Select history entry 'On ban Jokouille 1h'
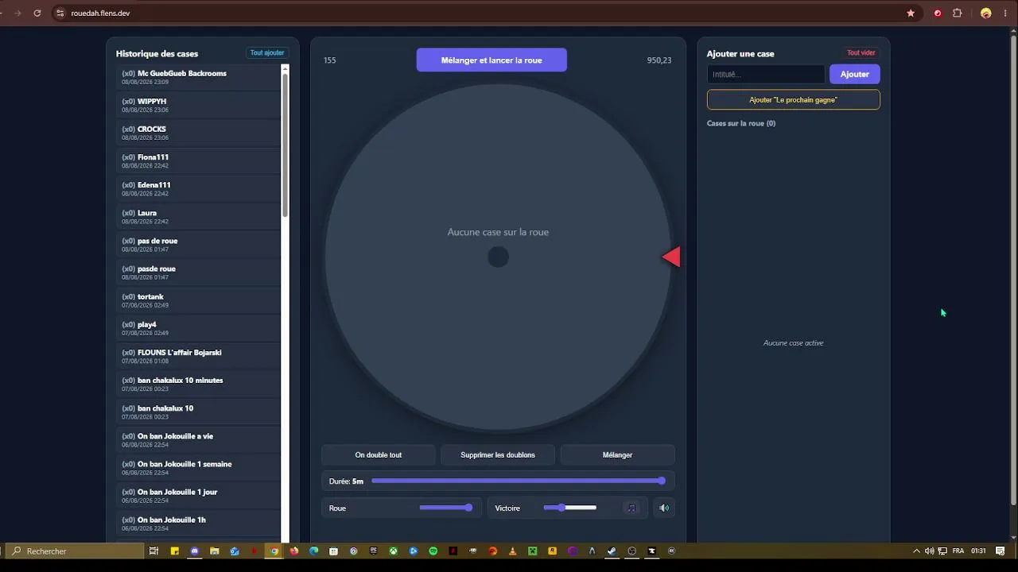The width and height of the screenshot is (1018, 572). point(198,524)
